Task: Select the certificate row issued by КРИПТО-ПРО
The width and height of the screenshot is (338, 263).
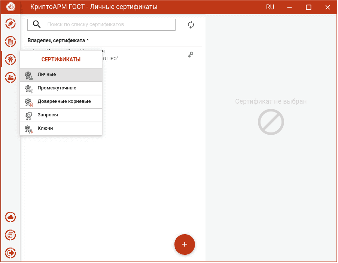Action: click(x=113, y=55)
